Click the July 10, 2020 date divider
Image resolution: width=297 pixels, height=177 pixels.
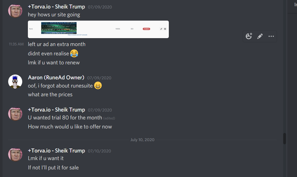(142, 140)
